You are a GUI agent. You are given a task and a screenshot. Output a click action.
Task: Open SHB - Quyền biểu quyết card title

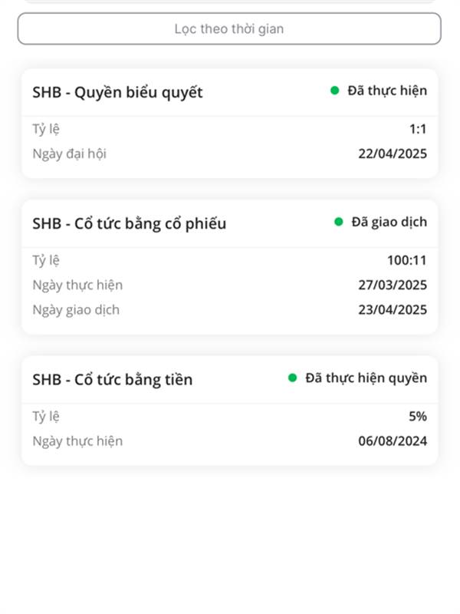[117, 93]
